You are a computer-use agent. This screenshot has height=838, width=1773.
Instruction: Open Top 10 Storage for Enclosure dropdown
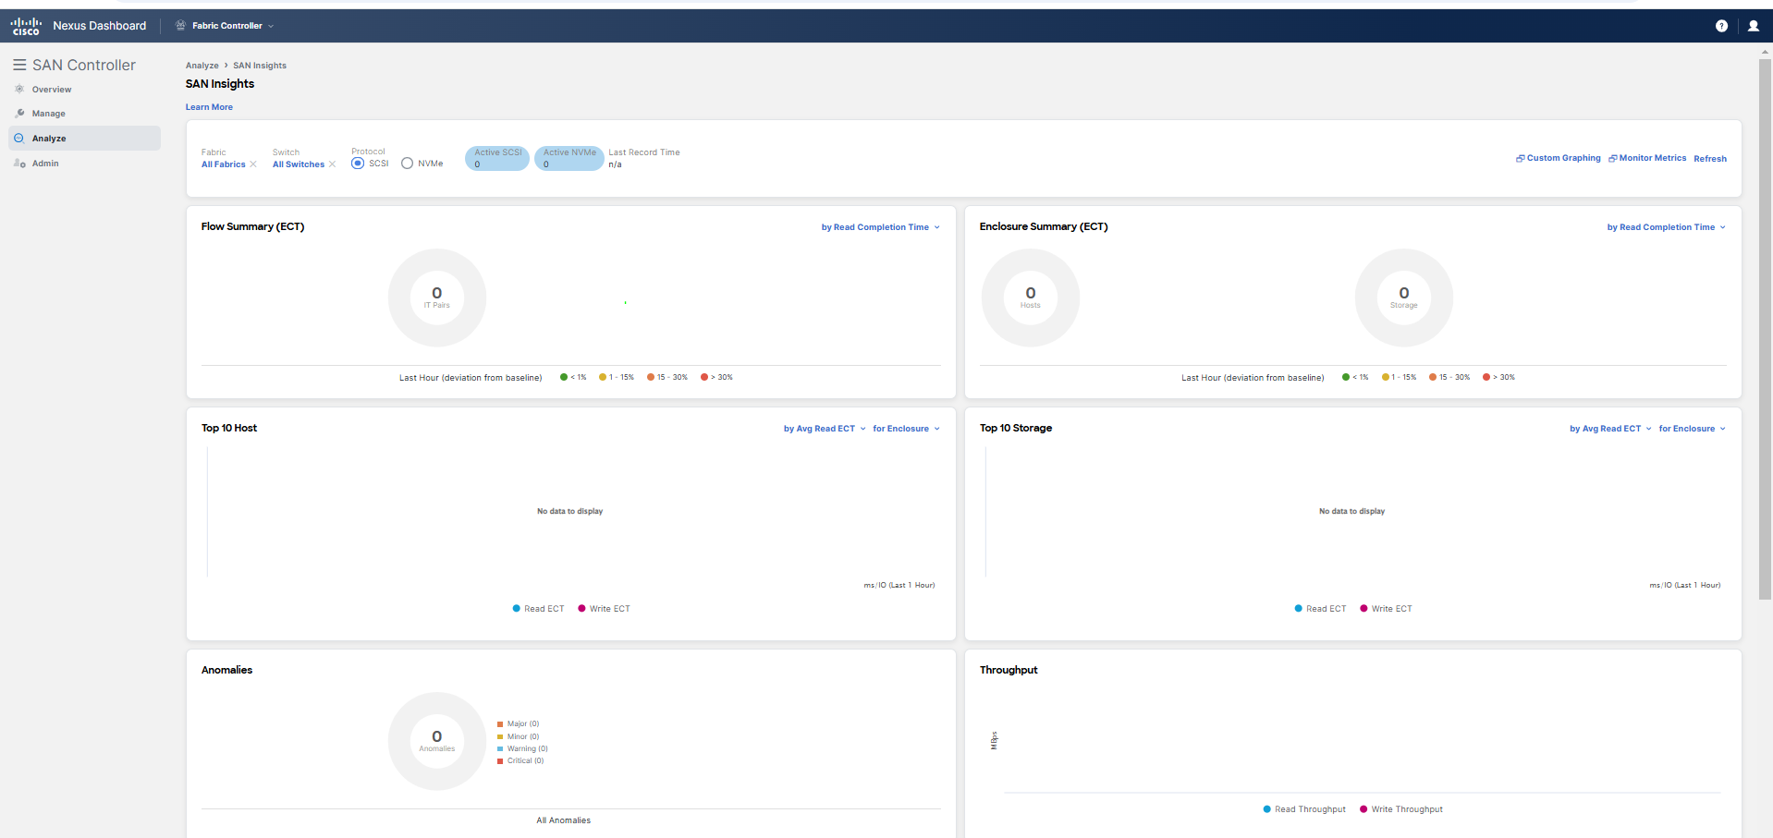tap(1692, 429)
